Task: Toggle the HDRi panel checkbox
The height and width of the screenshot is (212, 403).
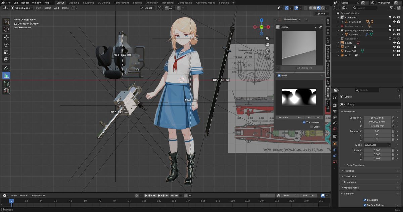Action: coord(279,75)
